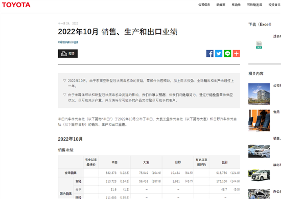
Task: Click the Toyota logo
Action: pyautogui.click(x=16, y=5)
